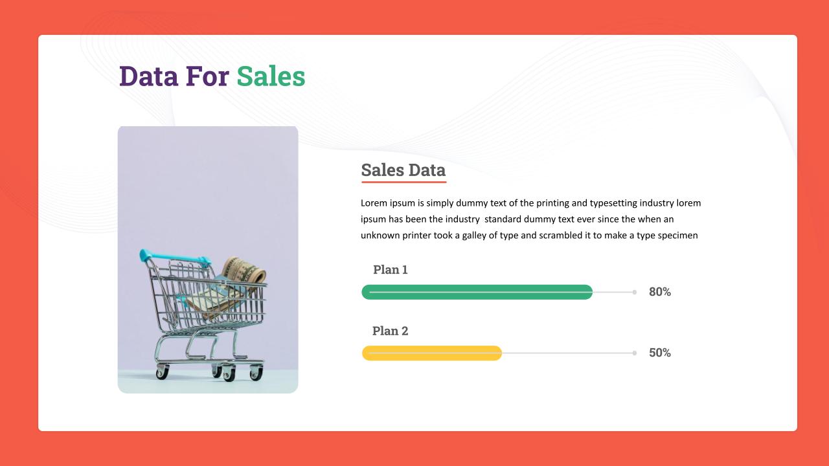Click the 50% percentage label
This screenshot has width=829, height=466.
pyautogui.click(x=660, y=353)
